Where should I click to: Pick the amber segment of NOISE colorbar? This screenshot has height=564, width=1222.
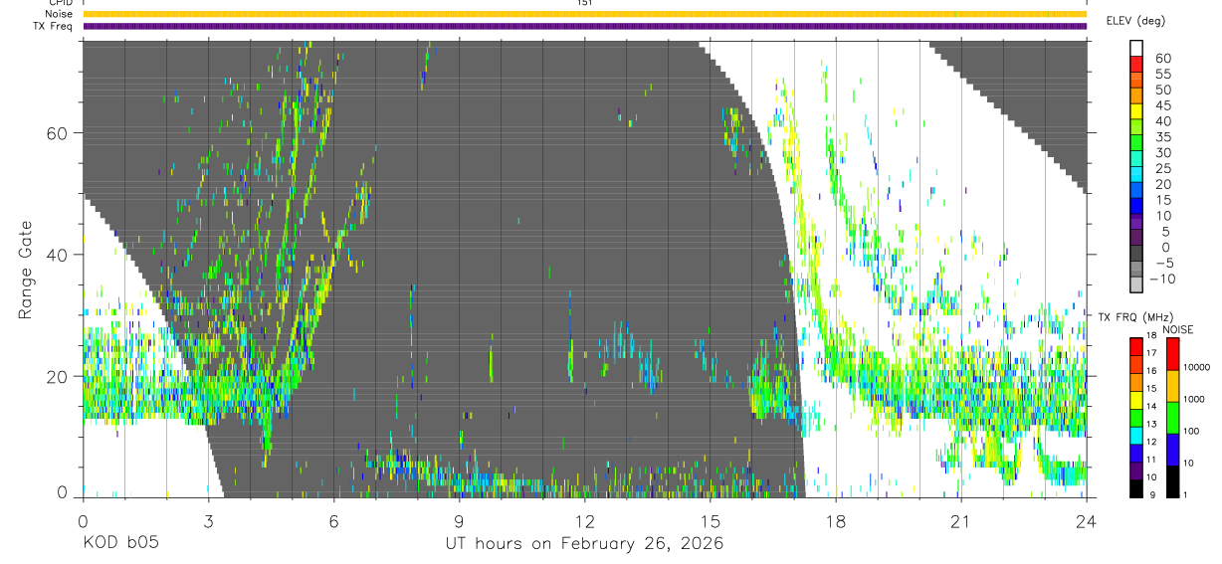(1171, 386)
